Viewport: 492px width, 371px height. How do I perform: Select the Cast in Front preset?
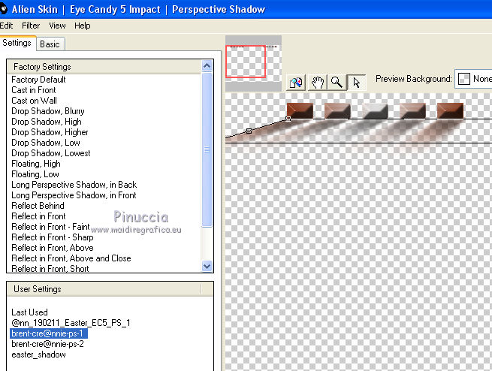34,90
